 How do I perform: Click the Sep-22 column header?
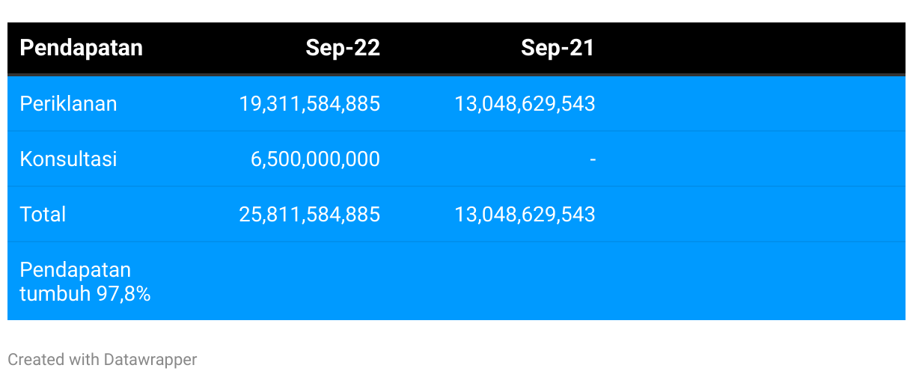343,48
